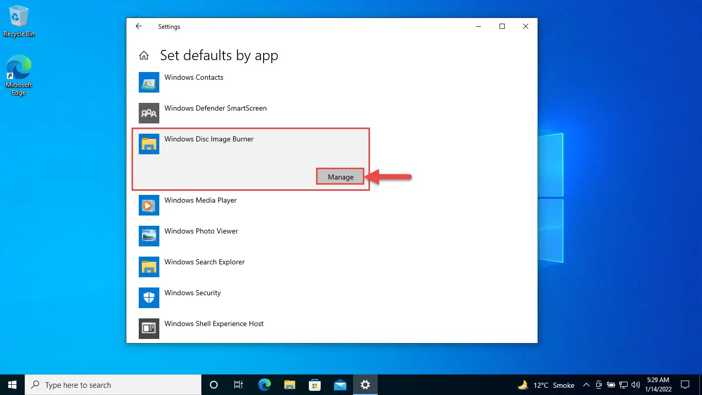Open Task View from the taskbar

click(238, 385)
